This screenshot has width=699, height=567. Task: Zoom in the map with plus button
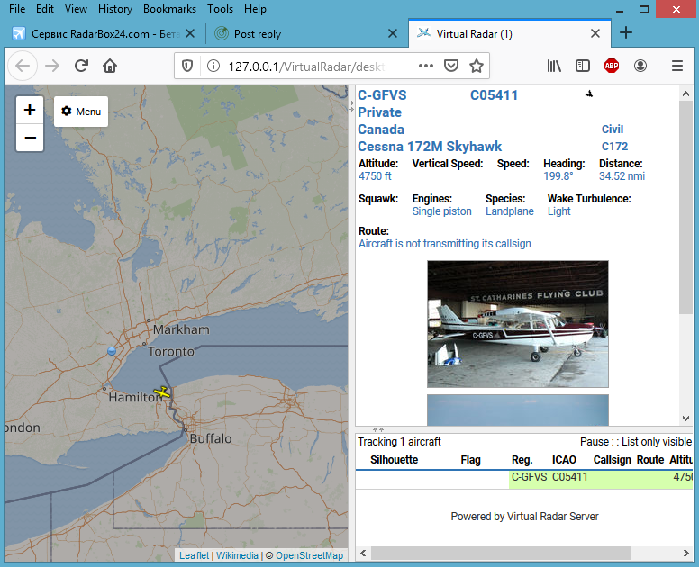coord(30,110)
